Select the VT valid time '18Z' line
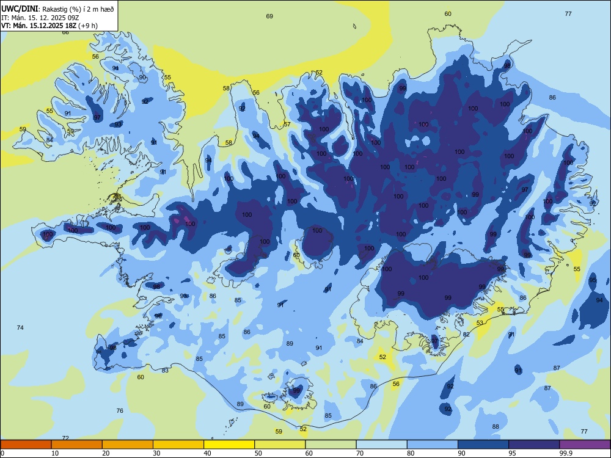Image resolution: width=611 pixels, height=458 pixels. click(39, 26)
